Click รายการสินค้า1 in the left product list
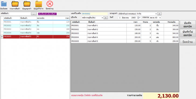Image resolution: width=196 pixels, height=99 pixels. click(x=26, y=22)
